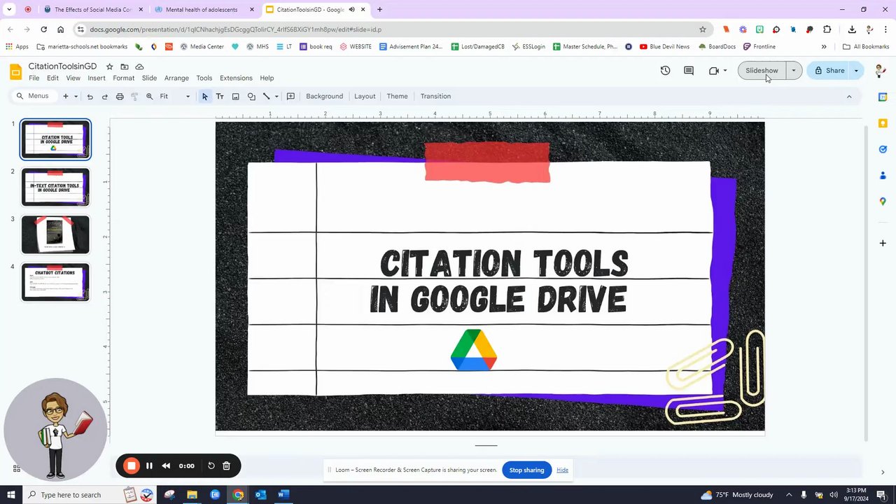Screen dimensions: 896x504
Task: Select slide 4 Chatbot Citations thumbnail
Action: coord(55,282)
